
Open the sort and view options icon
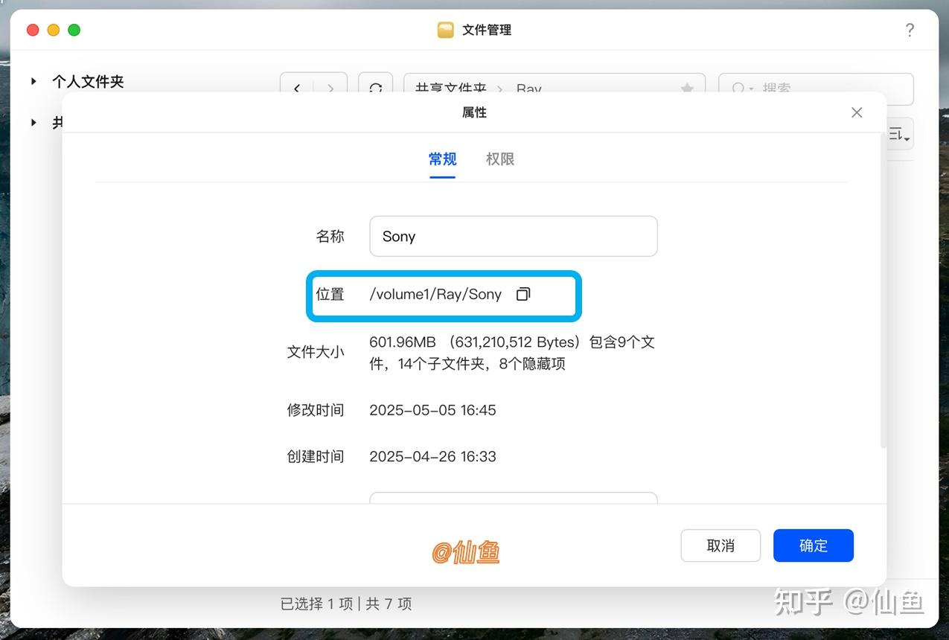pyautogui.click(x=897, y=134)
